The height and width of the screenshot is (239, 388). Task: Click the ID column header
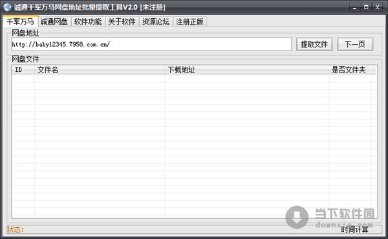point(23,70)
